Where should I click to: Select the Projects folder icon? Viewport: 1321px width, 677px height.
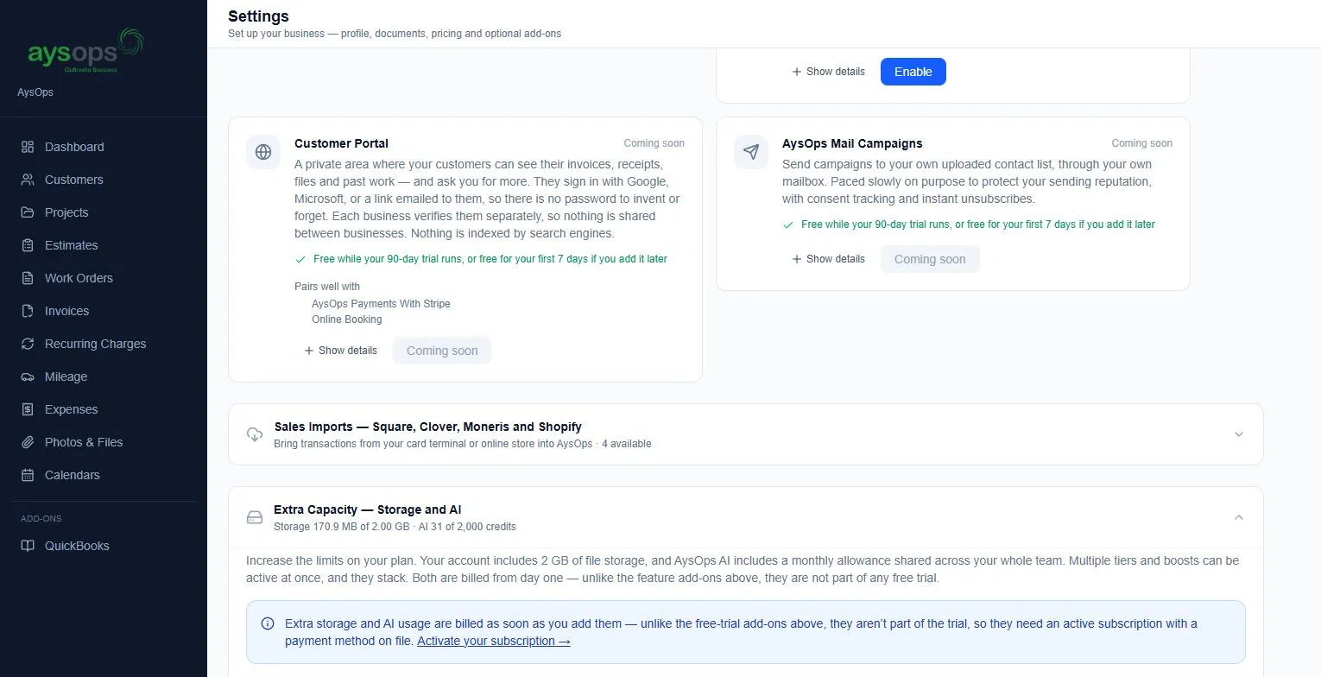coord(28,212)
